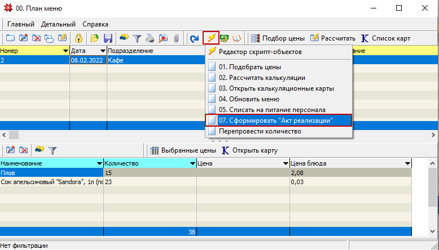Expand the "Количество" column filter arrow
The height and width of the screenshot is (250, 439).
tap(192, 164)
